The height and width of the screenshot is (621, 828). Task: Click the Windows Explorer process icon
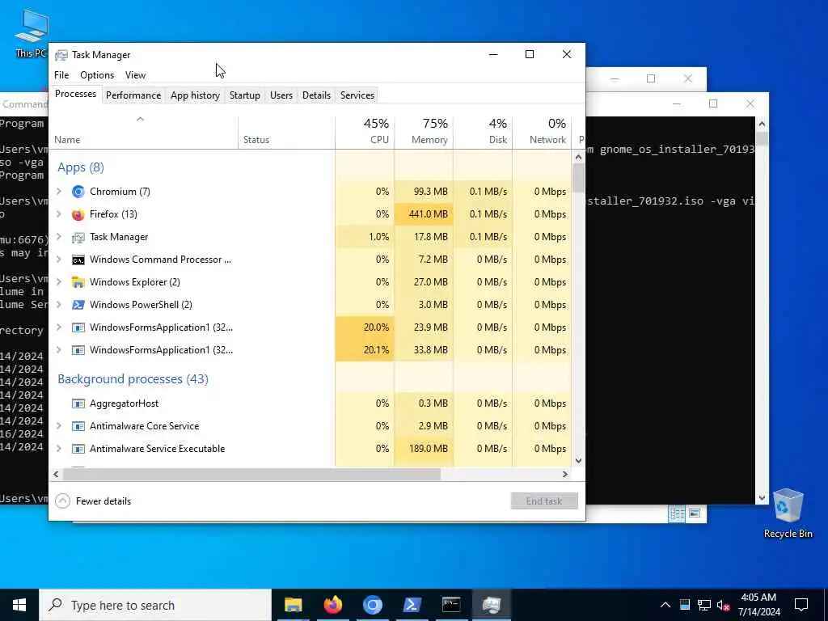78,282
